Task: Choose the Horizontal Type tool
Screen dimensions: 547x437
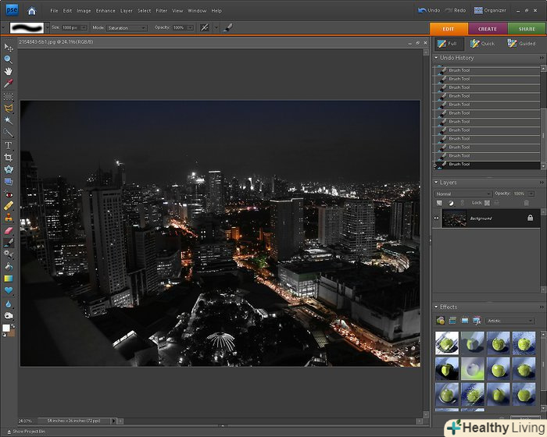Action: tap(9, 145)
